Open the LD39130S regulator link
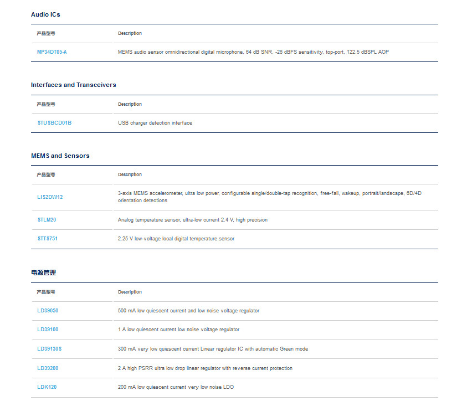This screenshot has height=401, width=467. pyautogui.click(x=49, y=349)
